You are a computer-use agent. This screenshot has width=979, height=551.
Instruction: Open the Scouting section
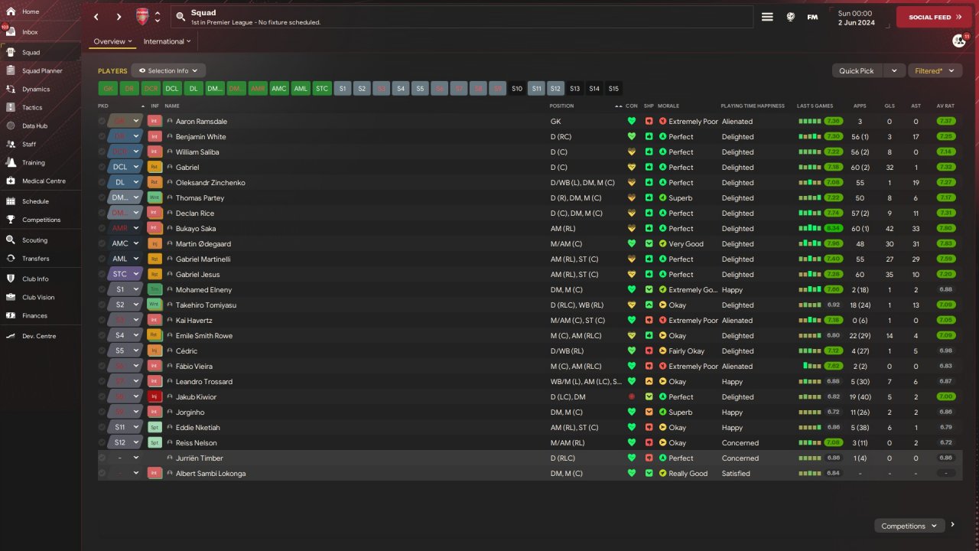pyautogui.click(x=34, y=240)
